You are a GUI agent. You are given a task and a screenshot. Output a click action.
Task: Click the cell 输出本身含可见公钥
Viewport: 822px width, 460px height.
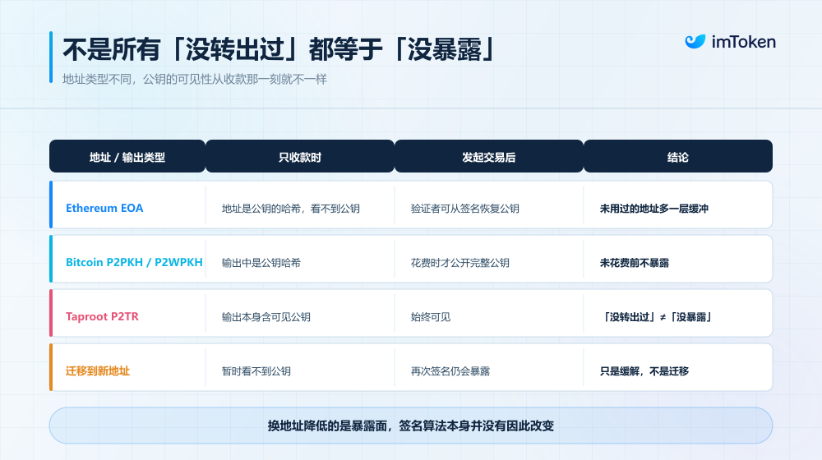266,317
